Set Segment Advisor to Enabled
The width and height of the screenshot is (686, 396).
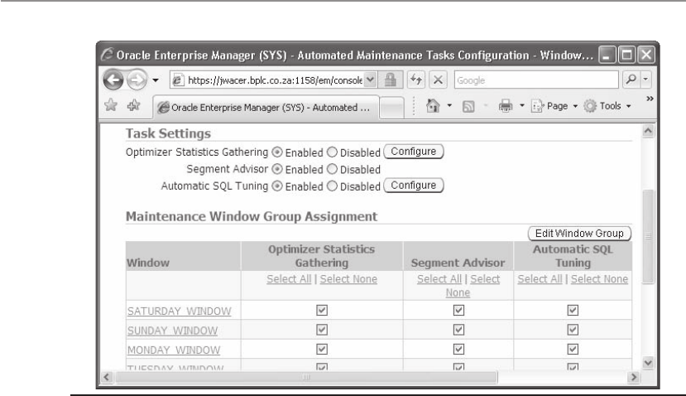pos(277,169)
